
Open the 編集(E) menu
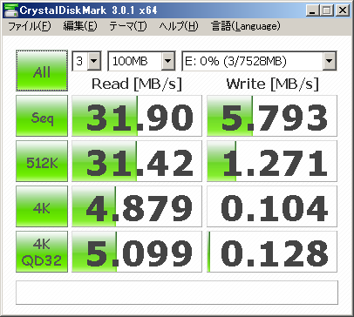click(x=80, y=26)
